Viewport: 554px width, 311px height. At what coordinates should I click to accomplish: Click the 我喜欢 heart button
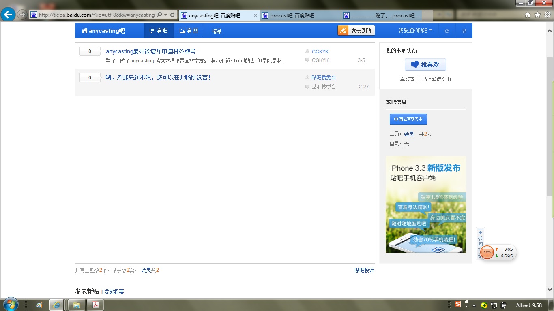pyautogui.click(x=425, y=65)
